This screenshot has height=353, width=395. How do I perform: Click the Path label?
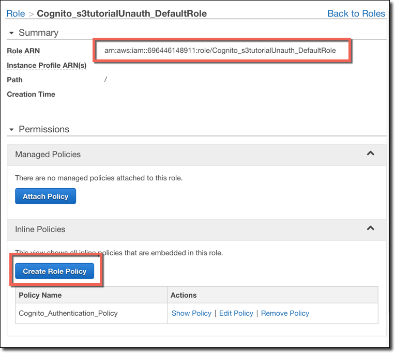[14, 80]
